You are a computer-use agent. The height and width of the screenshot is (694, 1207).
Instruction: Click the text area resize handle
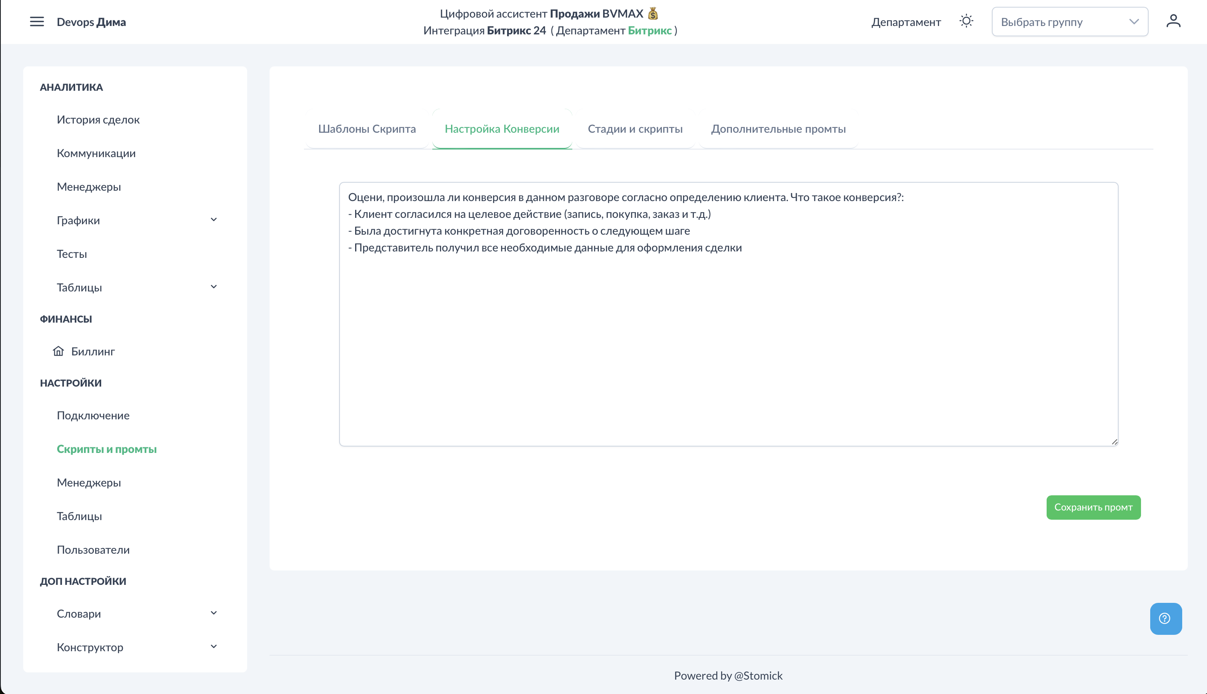(x=1114, y=442)
